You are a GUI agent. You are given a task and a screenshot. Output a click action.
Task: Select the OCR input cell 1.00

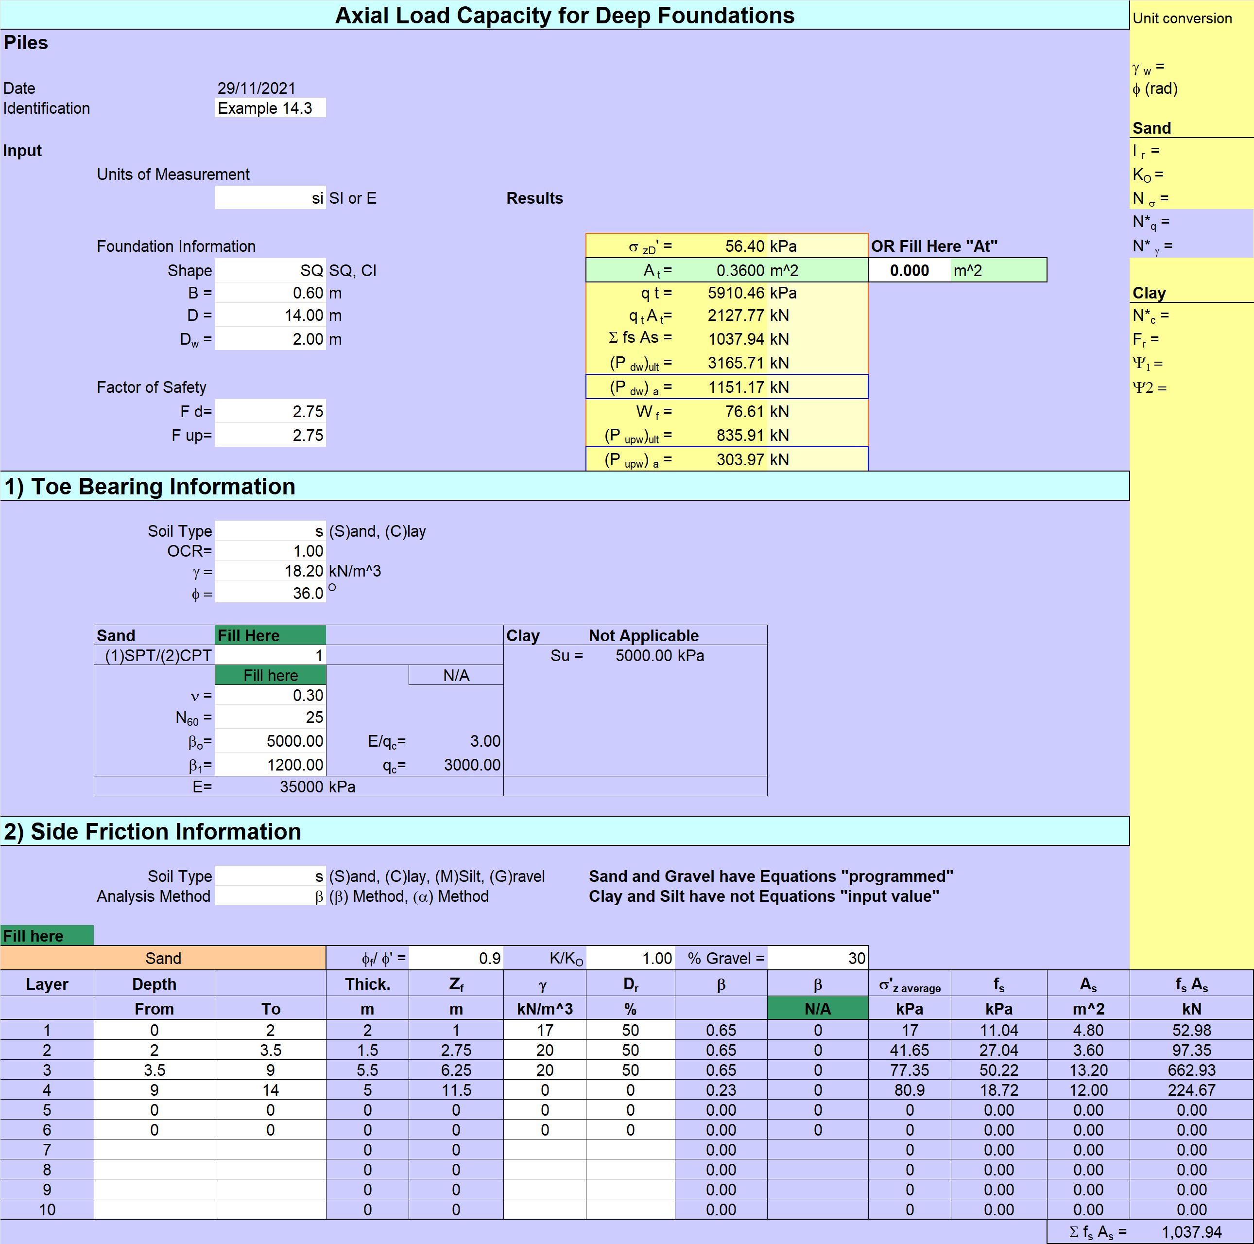(x=270, y=551)
